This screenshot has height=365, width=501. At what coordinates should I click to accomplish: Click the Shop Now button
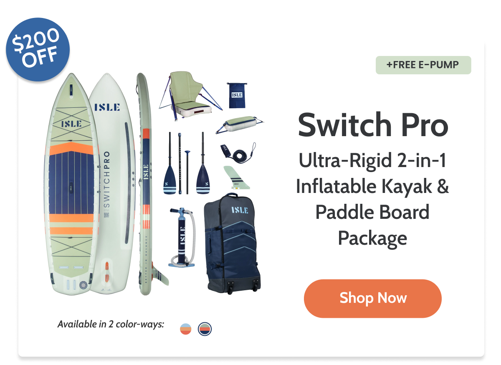372,298
